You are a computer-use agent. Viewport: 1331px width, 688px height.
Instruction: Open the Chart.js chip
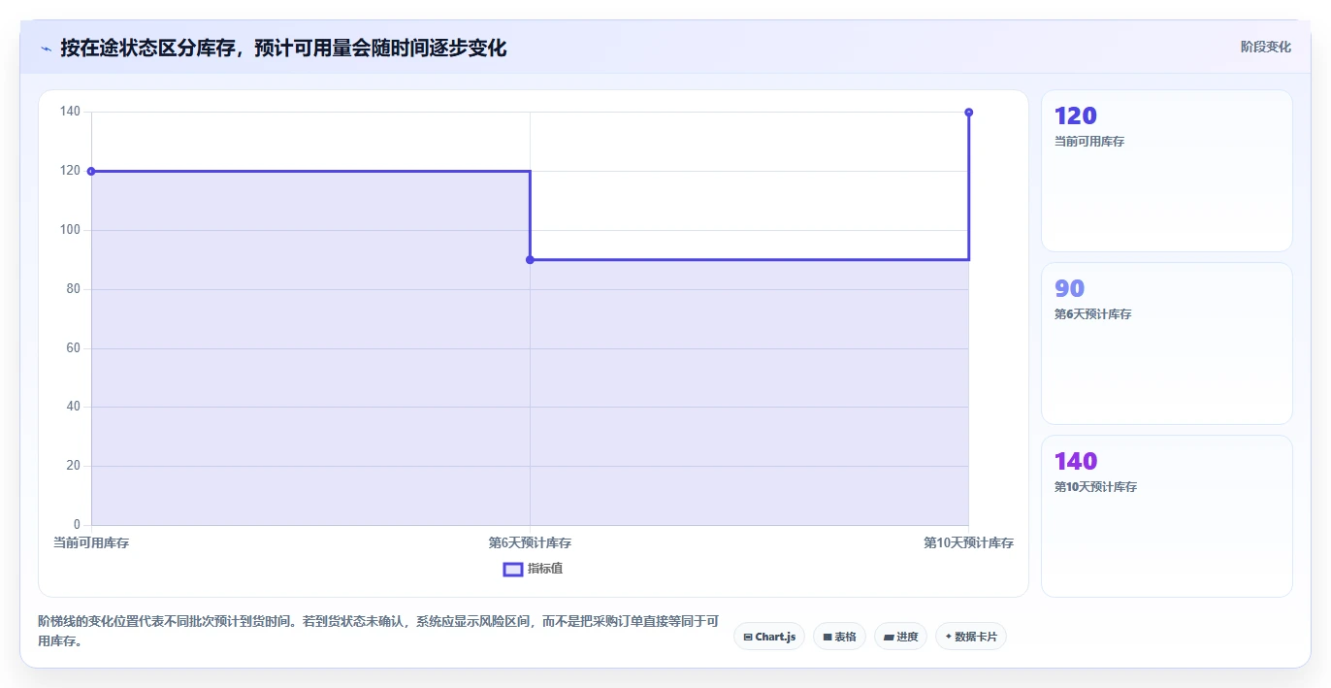pos(769,637)
